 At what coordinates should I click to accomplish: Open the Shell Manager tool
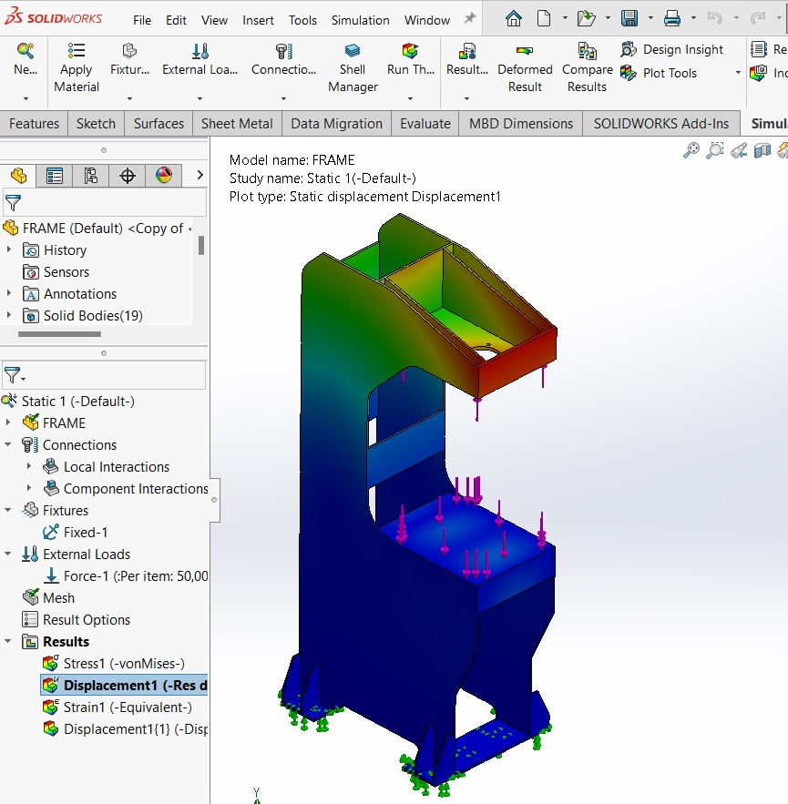click(x=353, y=53)
